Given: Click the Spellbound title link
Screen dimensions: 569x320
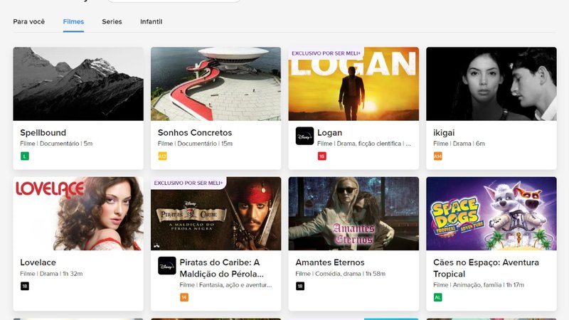Looking at the screenshot, I should (x=43, y=133).
